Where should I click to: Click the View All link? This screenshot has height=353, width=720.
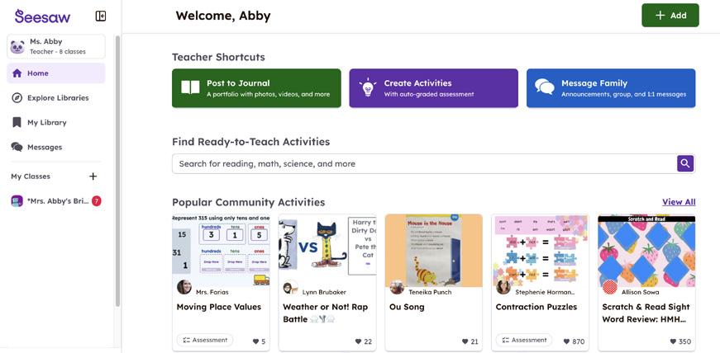click(x=679, y=202)
